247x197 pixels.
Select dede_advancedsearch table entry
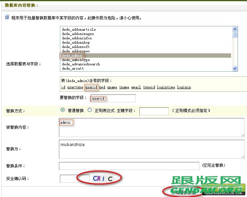click(81, 64)
